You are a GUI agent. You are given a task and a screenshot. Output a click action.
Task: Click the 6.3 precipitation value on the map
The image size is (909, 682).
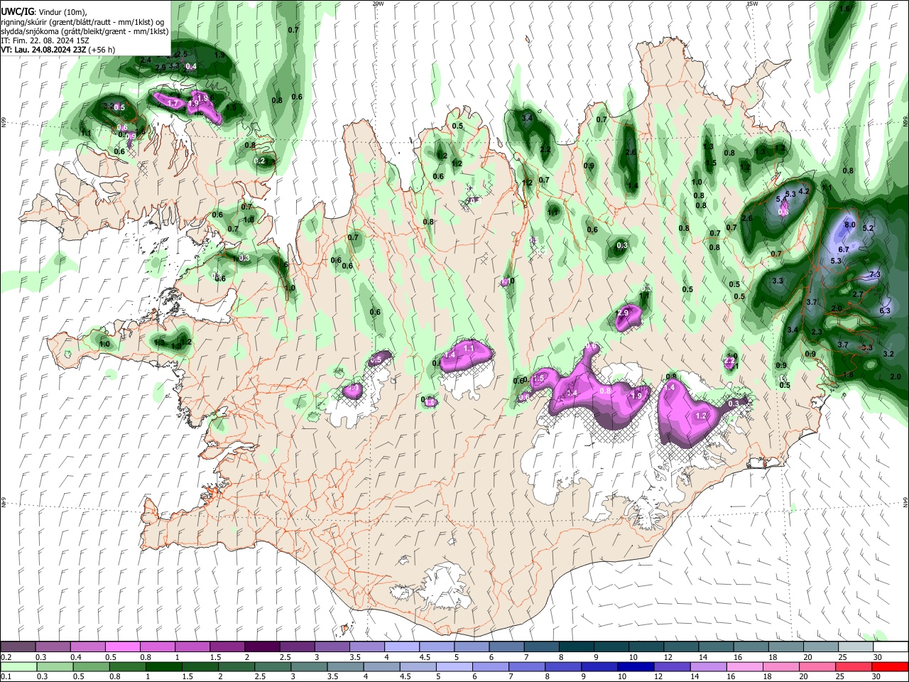click(x=885, y=310)
